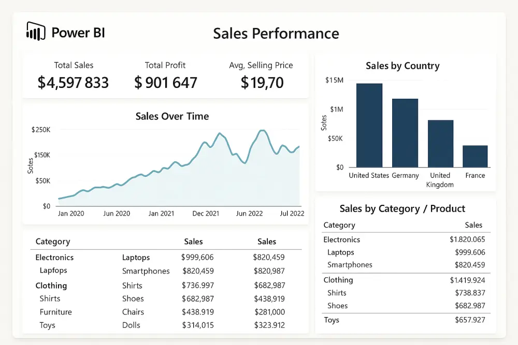Click the Power BI logo icon

point(35,31)
